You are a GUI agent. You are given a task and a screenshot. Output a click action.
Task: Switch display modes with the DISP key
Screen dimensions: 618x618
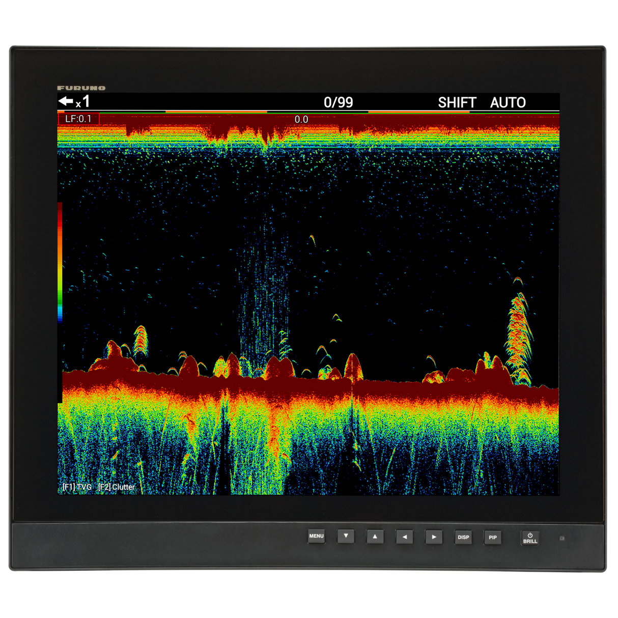pyautogui.click(x=463, y=537)
